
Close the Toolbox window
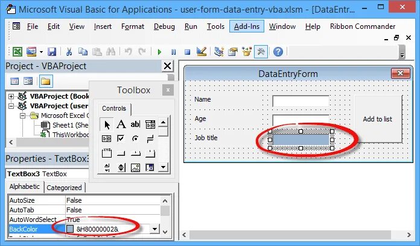pos(168,90)
